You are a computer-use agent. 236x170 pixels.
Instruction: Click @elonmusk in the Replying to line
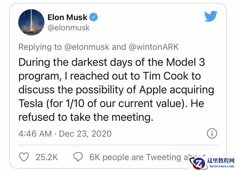point(87,47)
